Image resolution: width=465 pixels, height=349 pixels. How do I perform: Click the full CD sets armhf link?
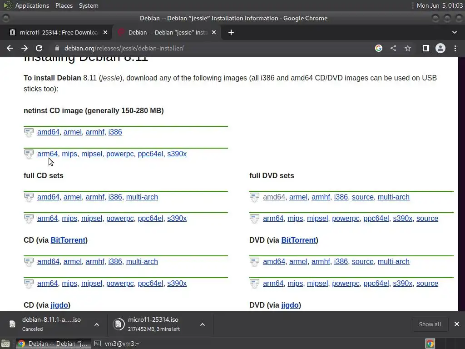click(95, 197)
